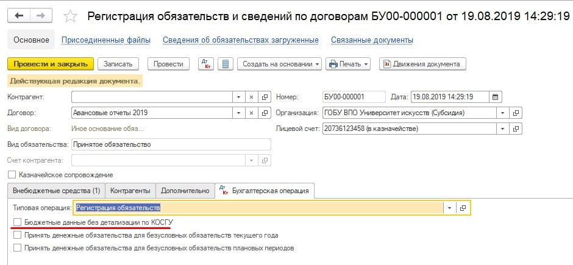
Task: Check Бюджетные данные без детализации по КОСГУ
Action: click(17, 222)
